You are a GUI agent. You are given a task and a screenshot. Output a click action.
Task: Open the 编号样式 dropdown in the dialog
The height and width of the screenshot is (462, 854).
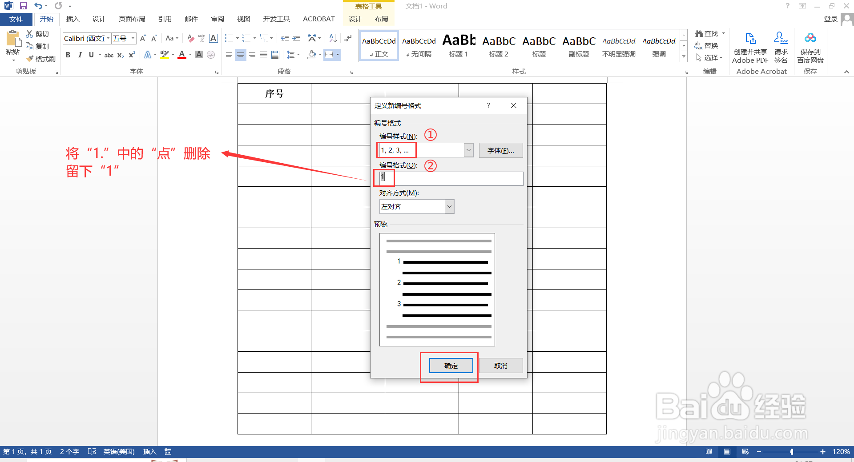click(468, 150)
